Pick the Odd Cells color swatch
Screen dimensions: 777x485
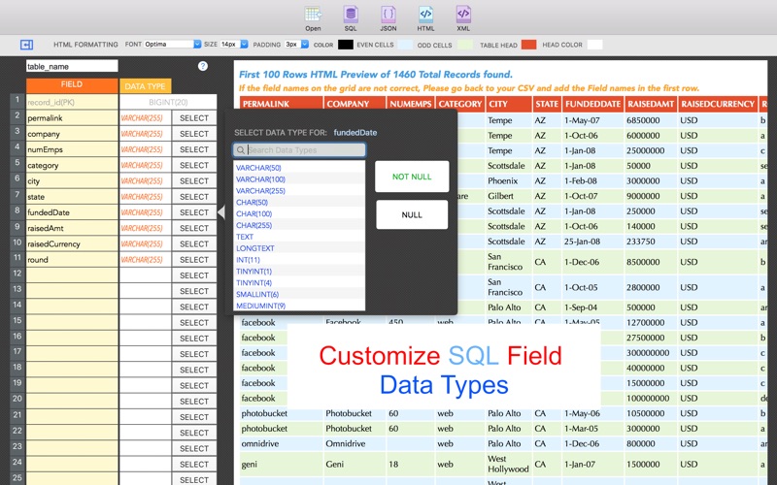(x=465, y=45)
